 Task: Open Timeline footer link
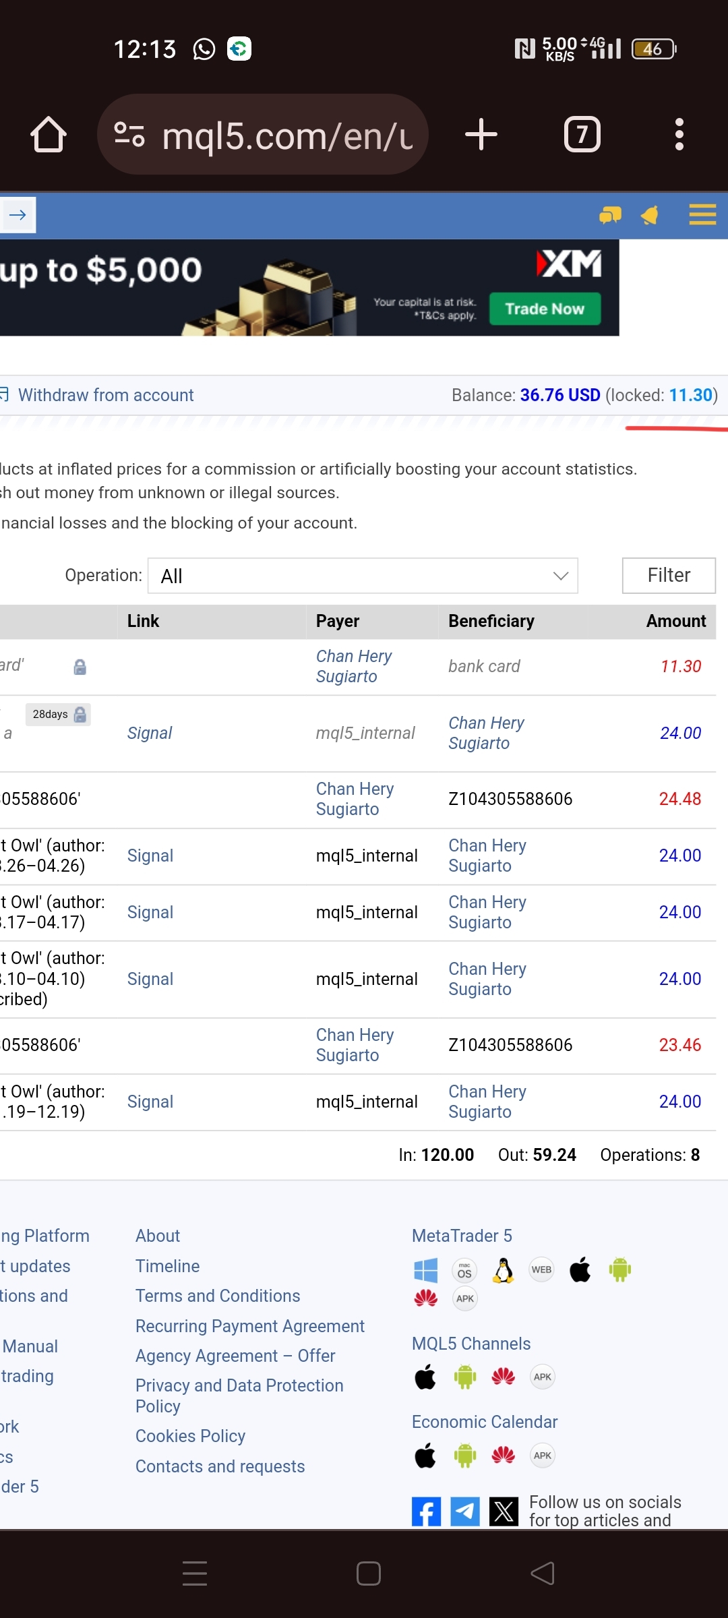[167, 1267]
